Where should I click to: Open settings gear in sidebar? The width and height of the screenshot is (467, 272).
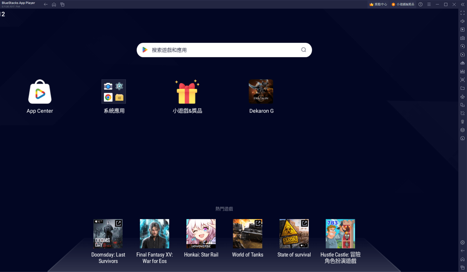(x=463, y=242)
